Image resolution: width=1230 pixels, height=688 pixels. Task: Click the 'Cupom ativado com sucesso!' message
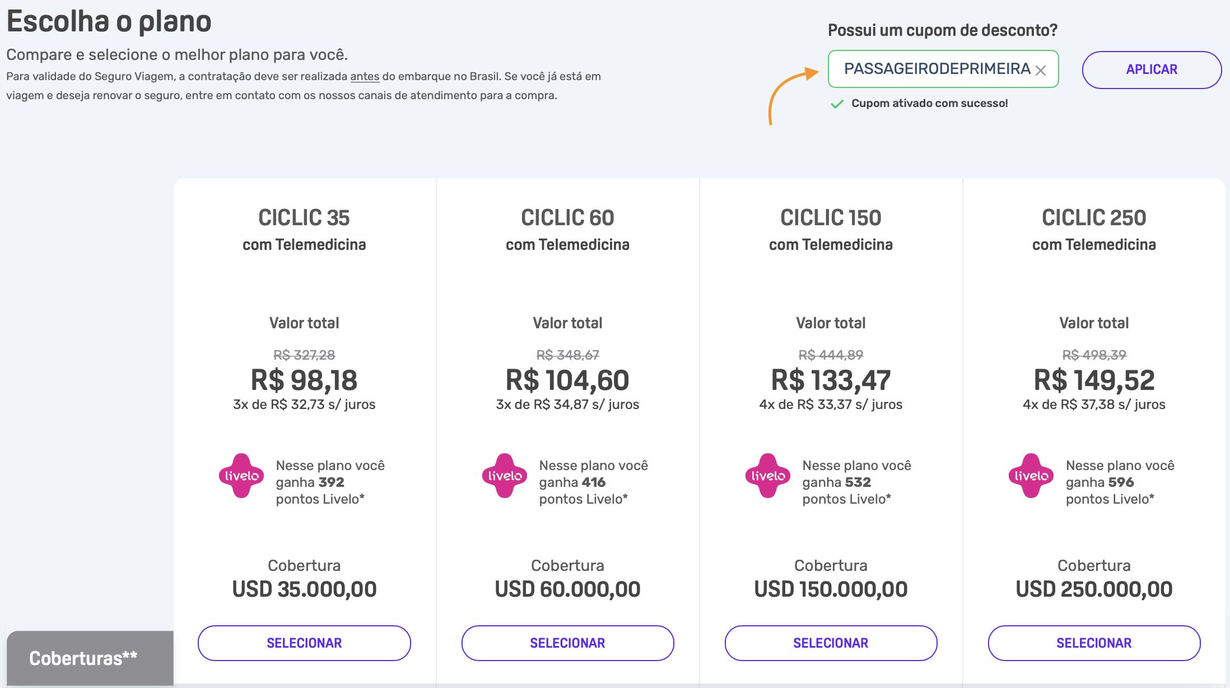pyautogui.click(x=930, y=103)
